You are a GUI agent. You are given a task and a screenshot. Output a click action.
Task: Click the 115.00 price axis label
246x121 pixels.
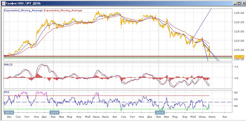(239, 31)
